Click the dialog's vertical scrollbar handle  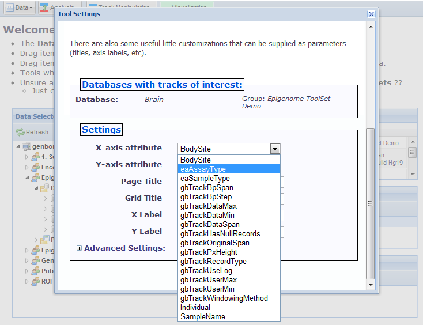tap(371, 202)
